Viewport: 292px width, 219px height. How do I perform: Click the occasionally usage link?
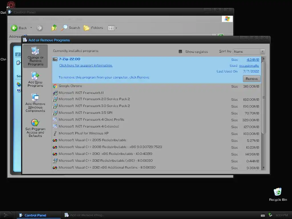click(x=249, y=66)
